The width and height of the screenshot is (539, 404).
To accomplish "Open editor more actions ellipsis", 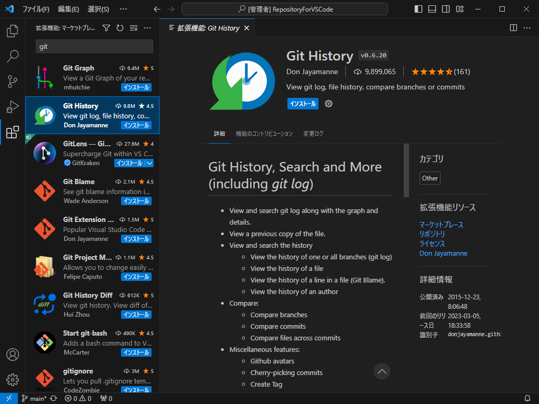I will click(526, 28).
